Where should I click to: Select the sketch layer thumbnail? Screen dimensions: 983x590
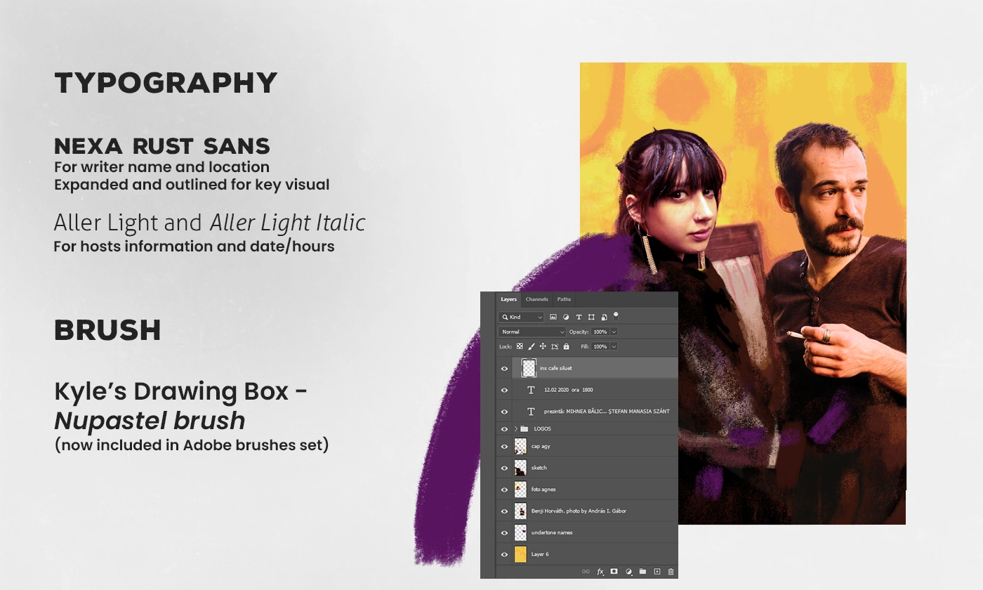click(x=520, y=468)
